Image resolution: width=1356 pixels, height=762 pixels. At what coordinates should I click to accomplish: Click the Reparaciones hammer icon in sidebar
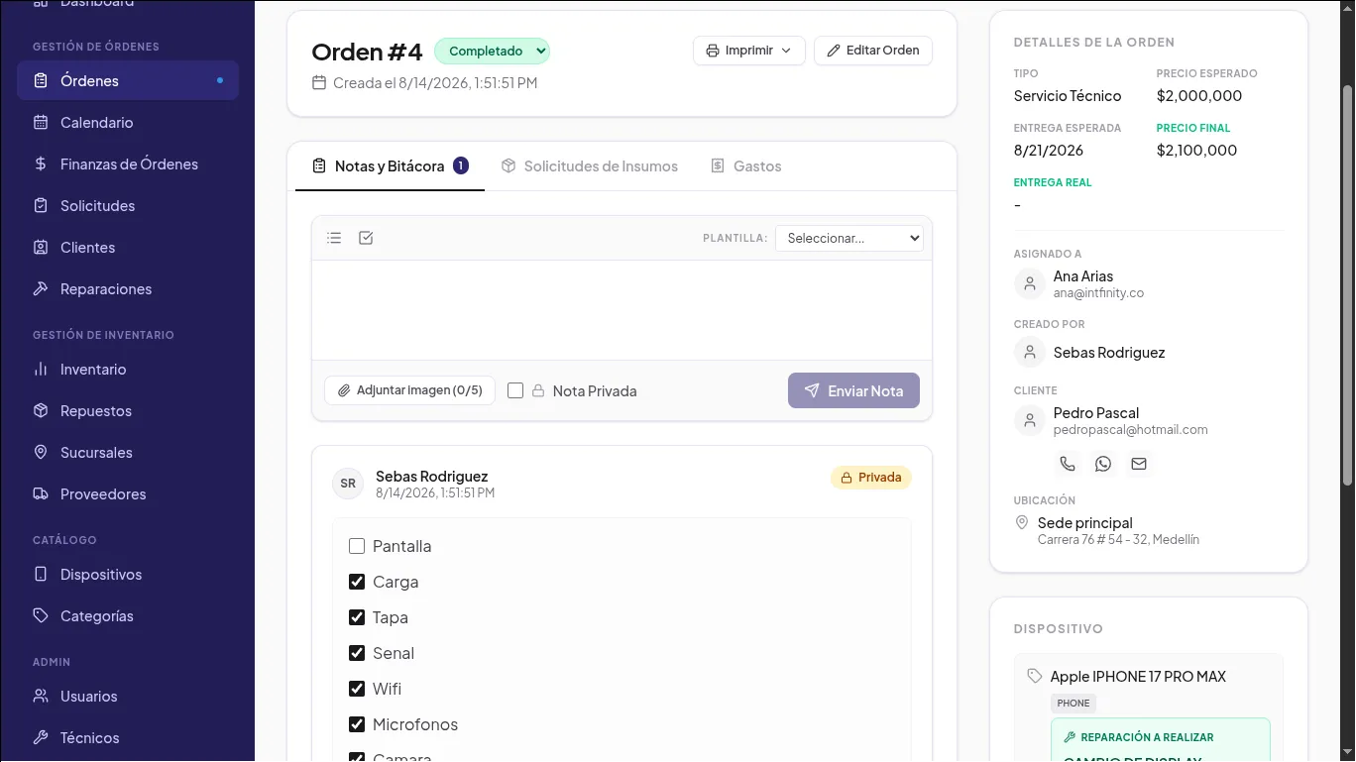click(x=41, y=289)
